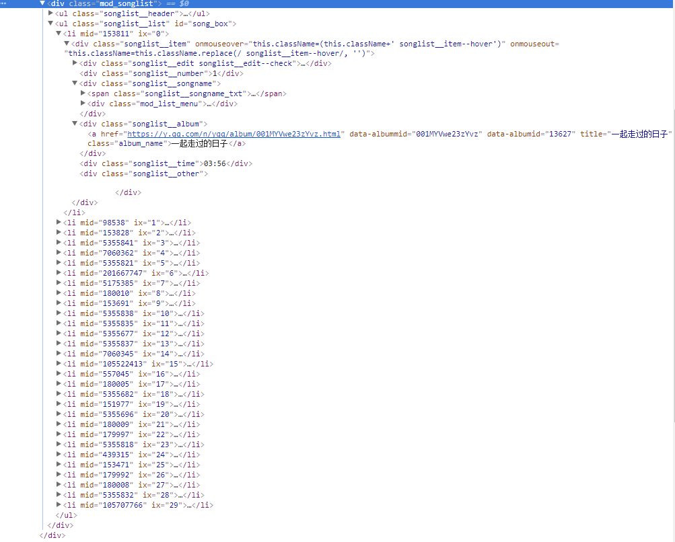Expand li with mid="5355837"
675x542 pixels.
pyautogui.click(x=59, y=344)
